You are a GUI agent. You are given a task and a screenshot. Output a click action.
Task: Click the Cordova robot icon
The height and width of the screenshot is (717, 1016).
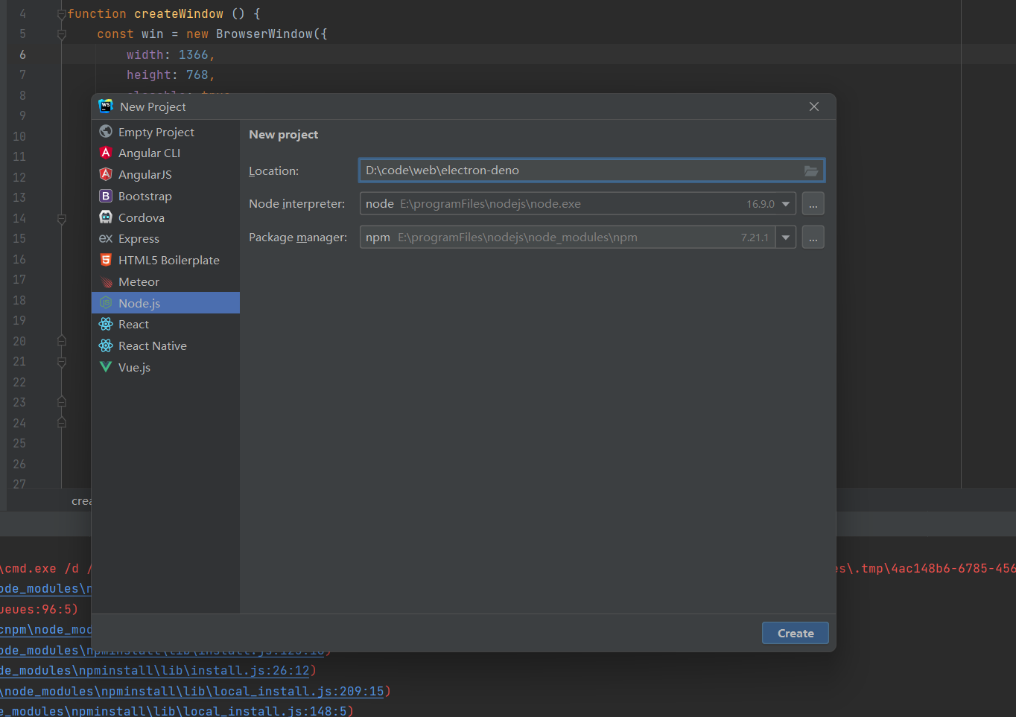coord(106,217)
